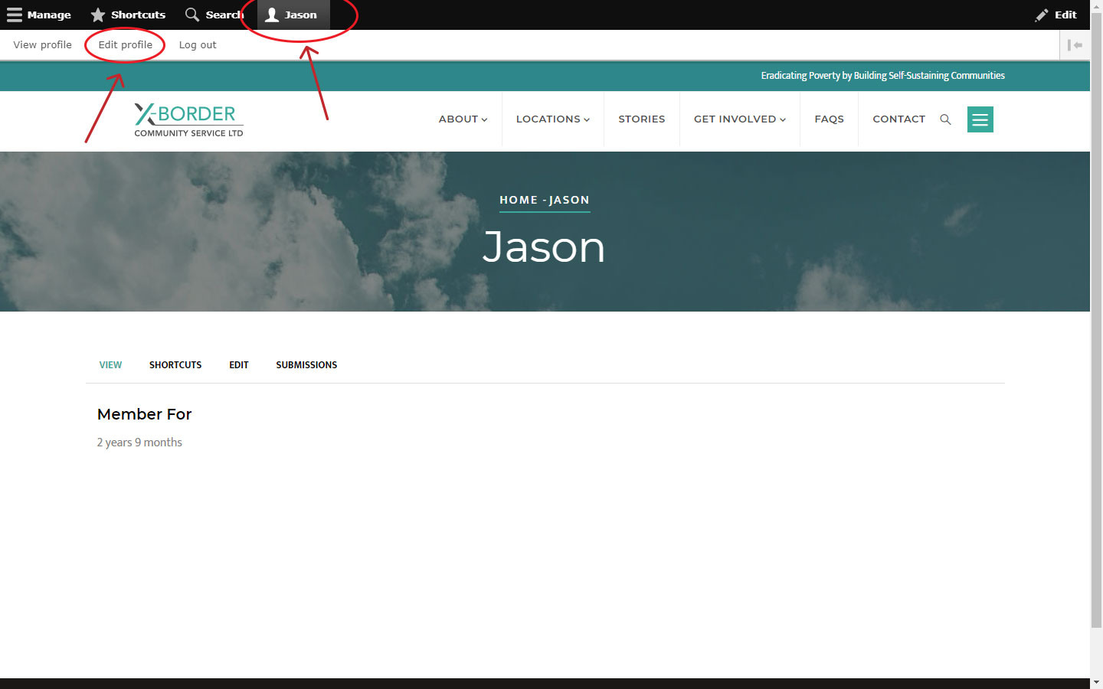The image size is (1103, 689).
Task: Expand the Locations dropdown menu
Action: click(x=552, y=119)
